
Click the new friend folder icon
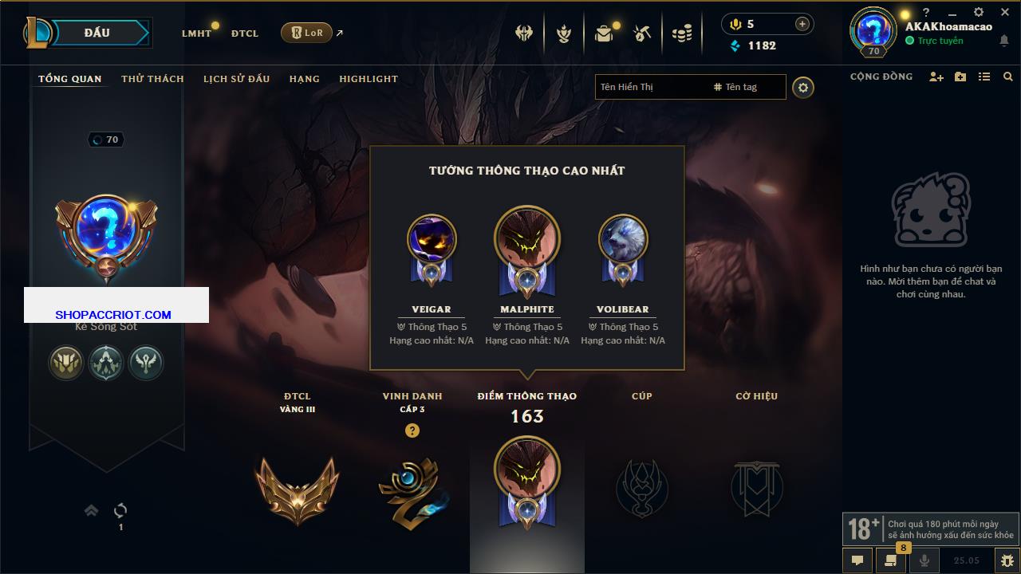click(960, 77)
